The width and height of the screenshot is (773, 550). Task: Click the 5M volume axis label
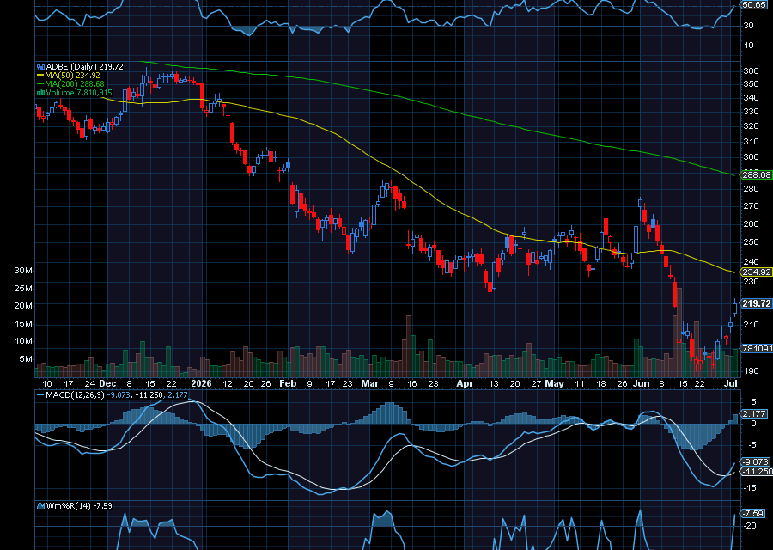[x=26, y=358]
